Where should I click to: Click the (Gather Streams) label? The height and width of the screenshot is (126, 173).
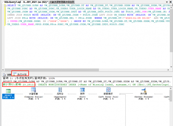(143, 97)
